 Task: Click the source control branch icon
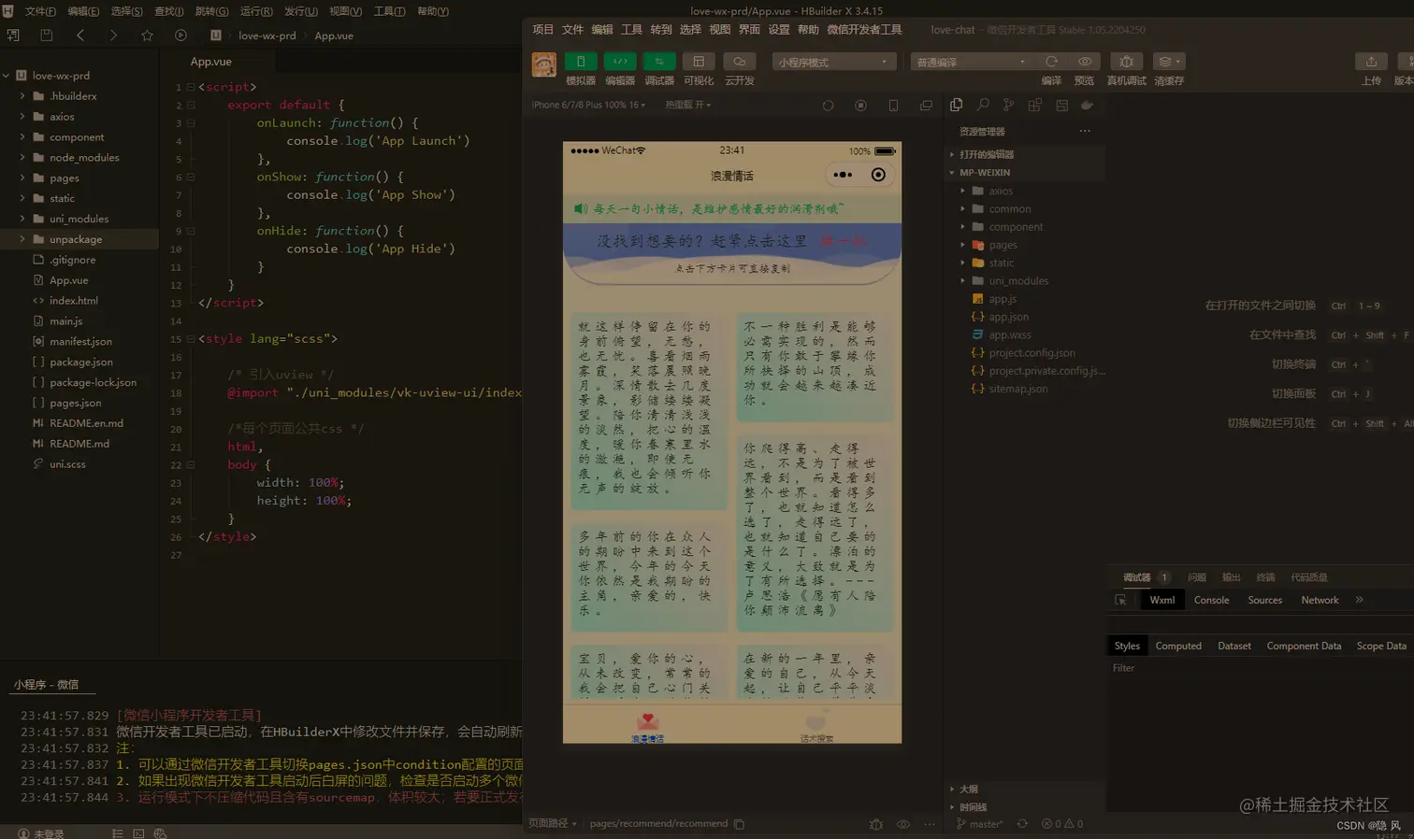pos(1008,105)
